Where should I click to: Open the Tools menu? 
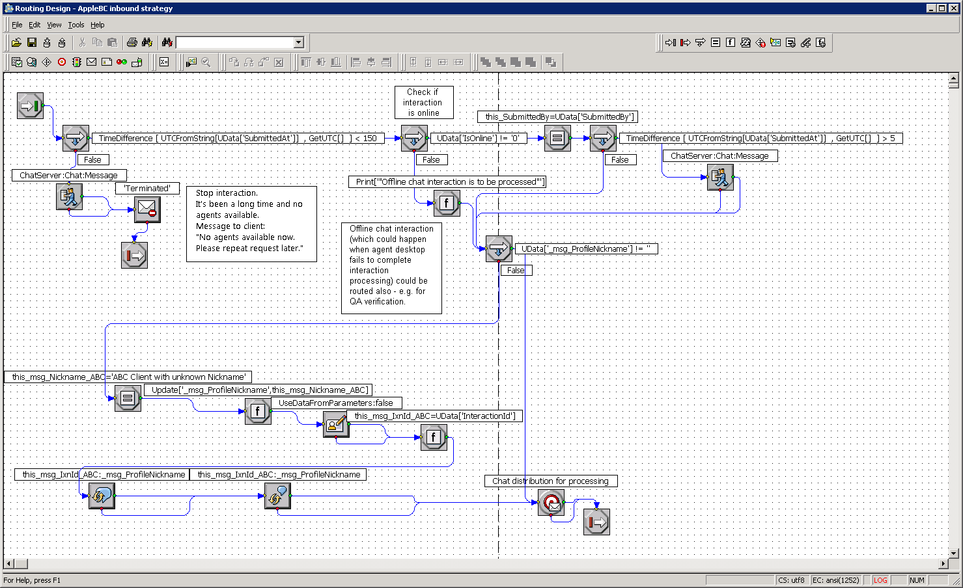(76, 25)
